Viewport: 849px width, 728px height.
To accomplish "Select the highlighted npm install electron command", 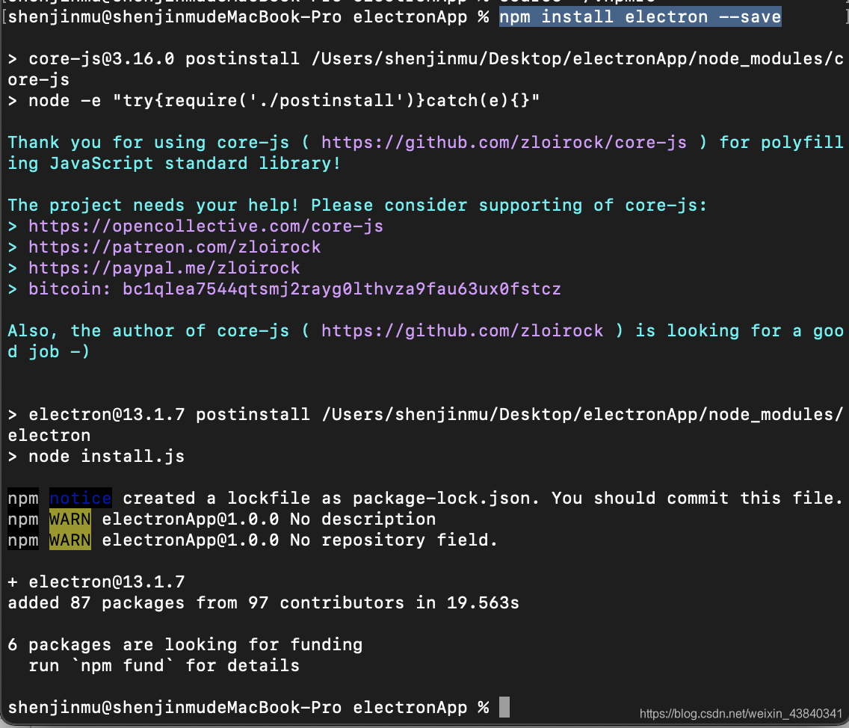I will [x=639, y=16].
